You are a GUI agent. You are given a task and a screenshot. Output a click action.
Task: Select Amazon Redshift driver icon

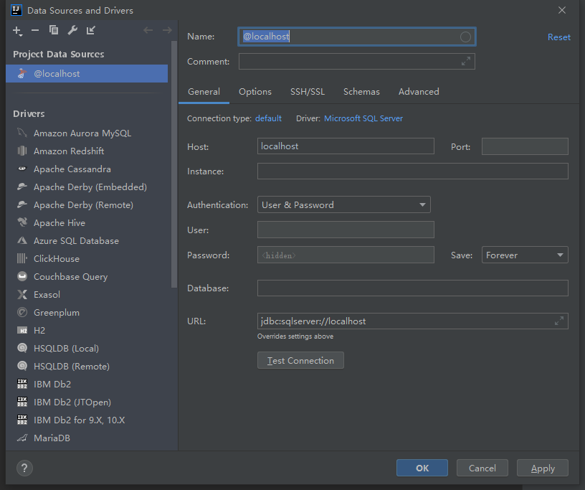click(22, 151)
